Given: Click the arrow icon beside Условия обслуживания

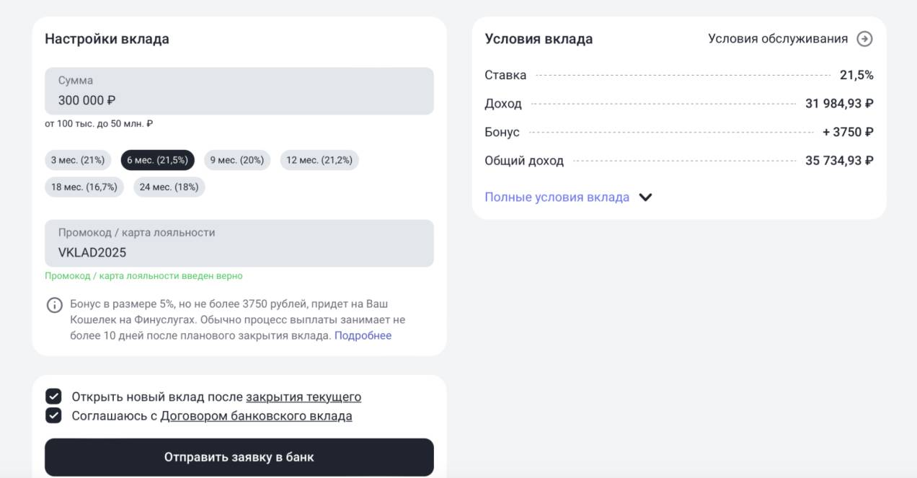Looking at the screenshot, I should click(864, 39).
